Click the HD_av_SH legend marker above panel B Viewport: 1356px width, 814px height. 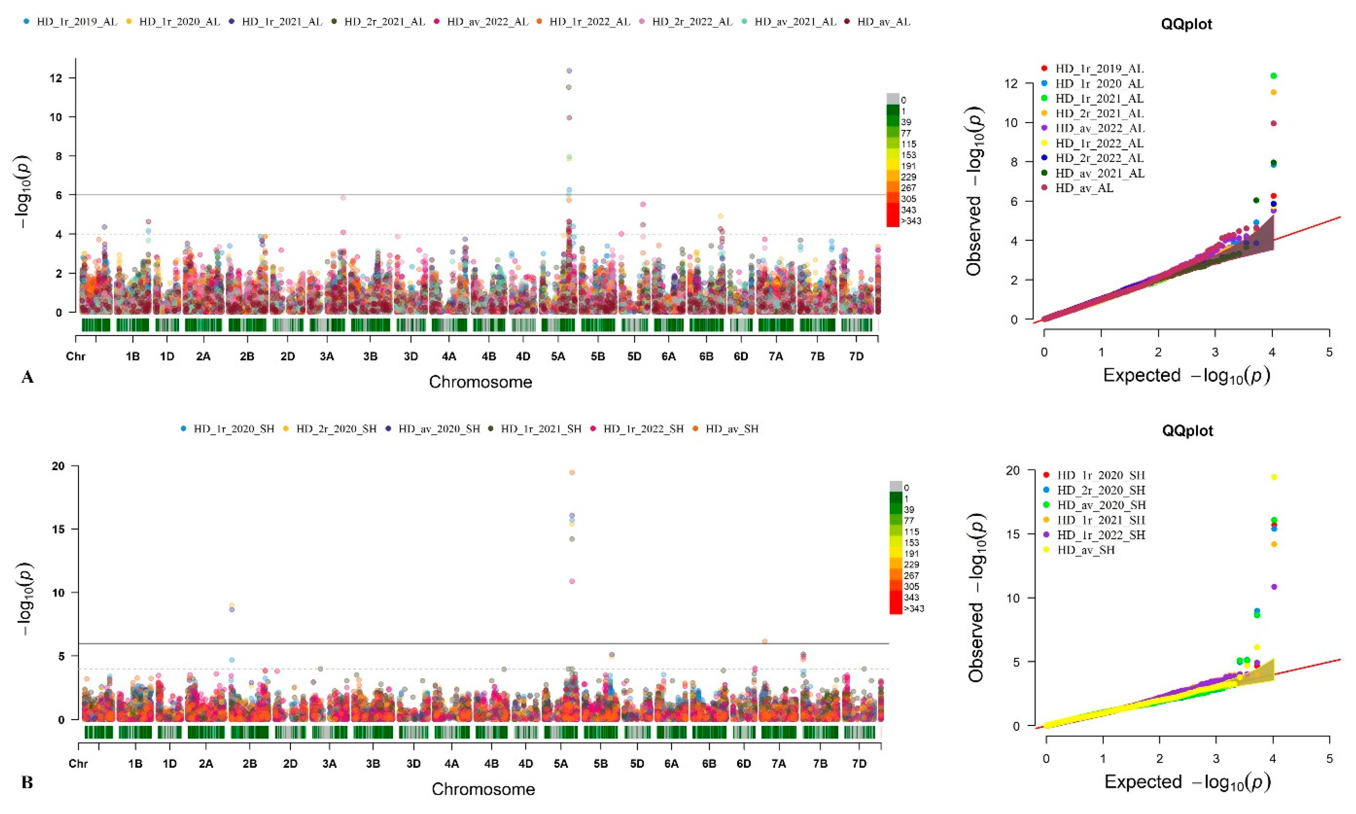click(695, 428)
